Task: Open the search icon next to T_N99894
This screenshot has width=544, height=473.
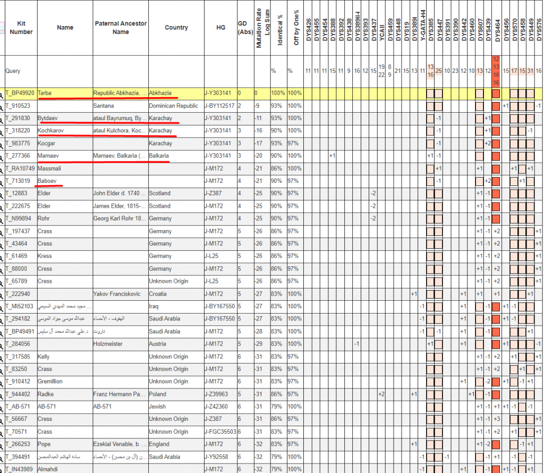Action: coord(2,219)
